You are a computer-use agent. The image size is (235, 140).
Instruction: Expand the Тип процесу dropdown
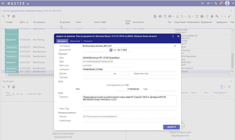tap(175, 46)
